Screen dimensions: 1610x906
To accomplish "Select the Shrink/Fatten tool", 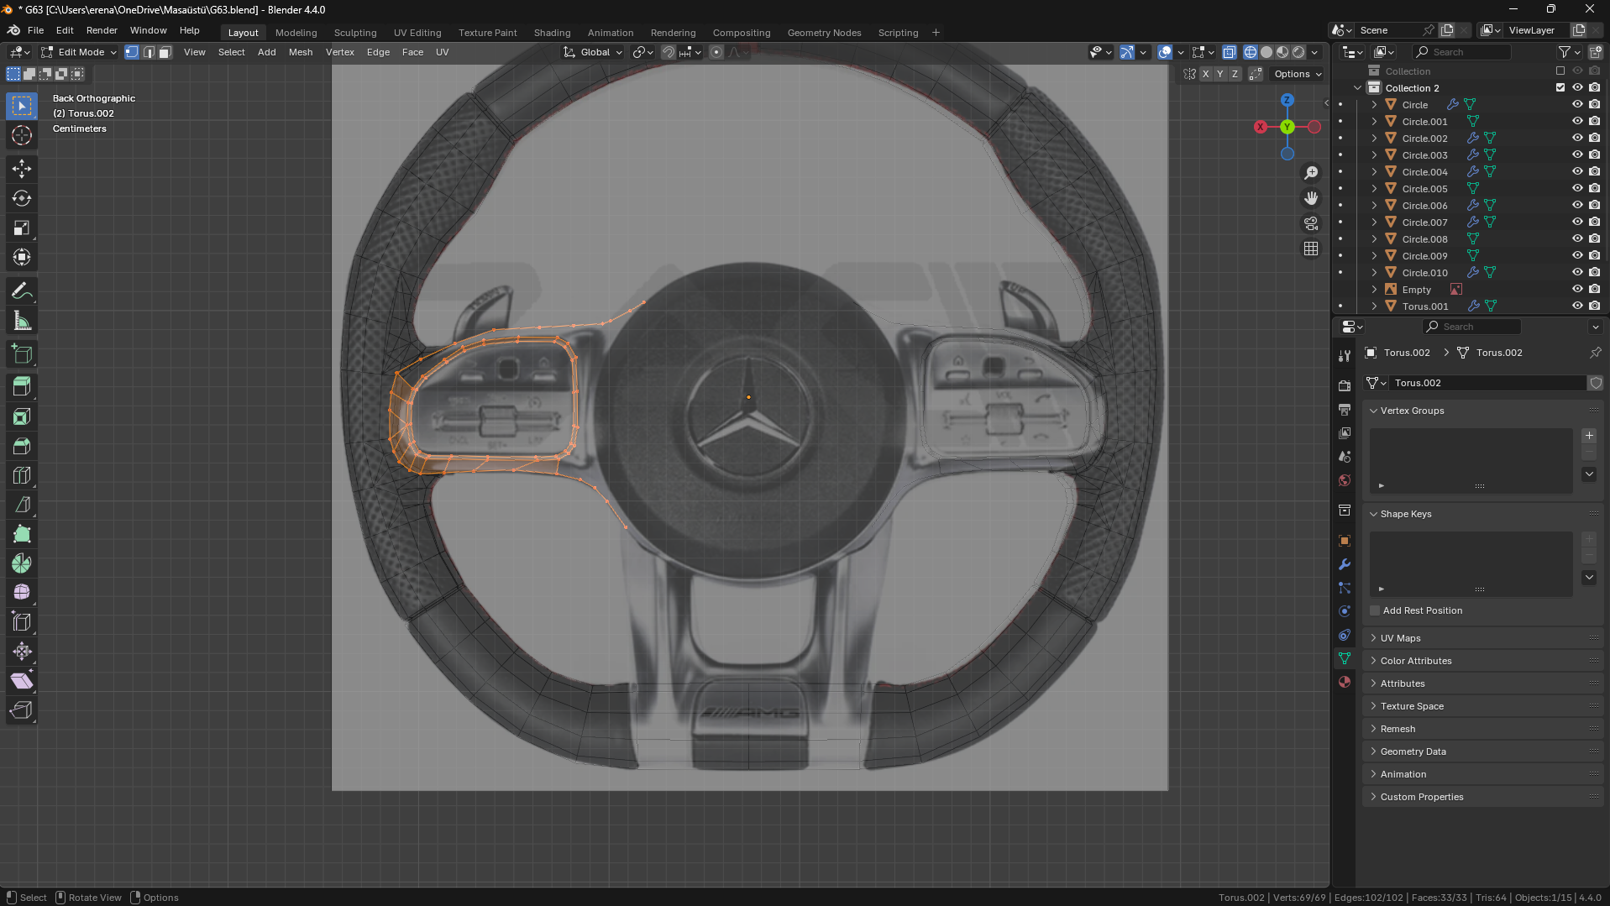I will 22,652.
